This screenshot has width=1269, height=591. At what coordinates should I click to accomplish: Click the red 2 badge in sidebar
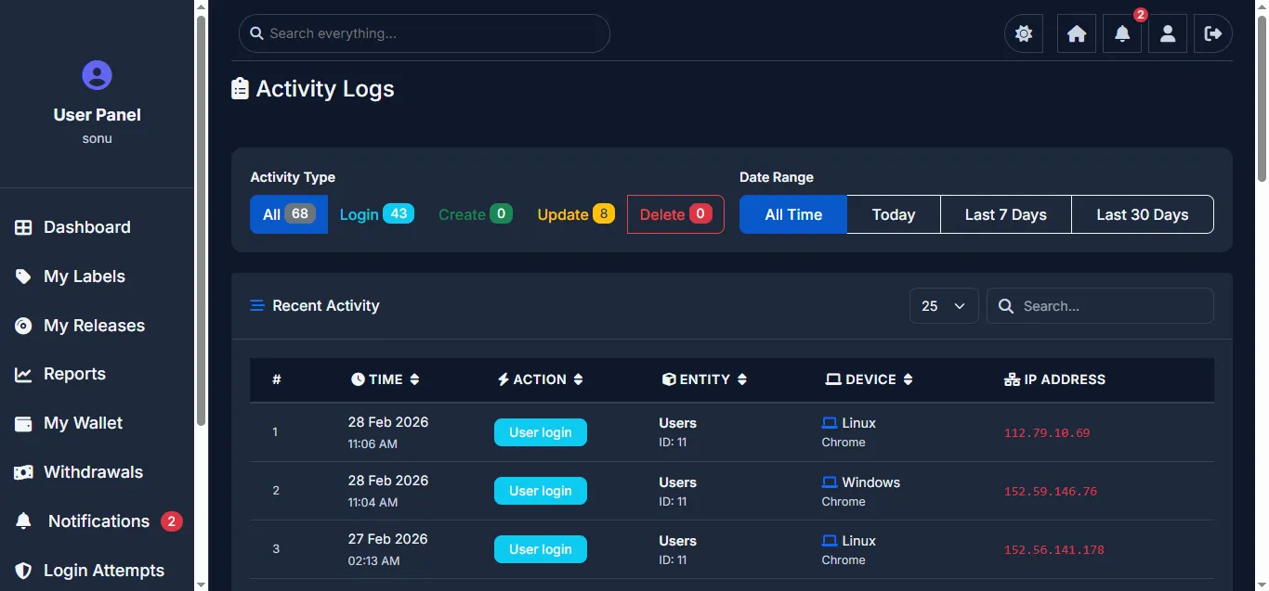[171, 521]
